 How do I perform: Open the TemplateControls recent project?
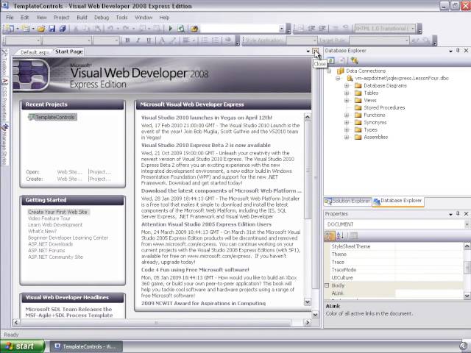click(x=52, y=117)
